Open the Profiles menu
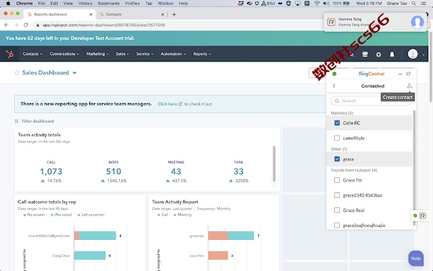Screen dimensions: 433x271 tap(133, 3)
